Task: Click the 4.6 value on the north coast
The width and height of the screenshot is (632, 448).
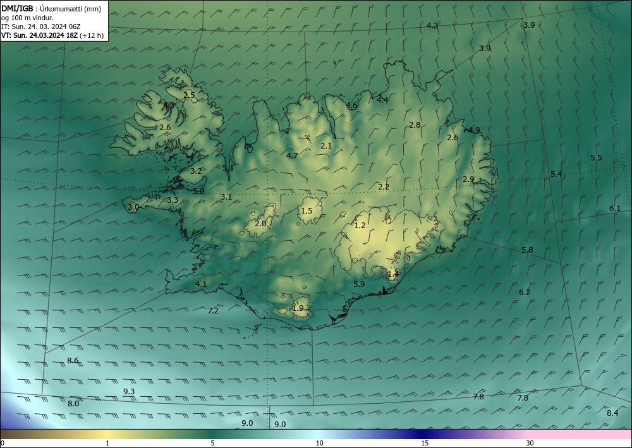Action: [351, 106]
